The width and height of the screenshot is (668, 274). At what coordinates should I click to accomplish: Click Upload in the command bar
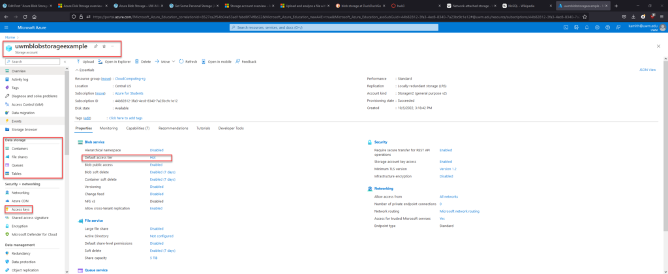(x=85, y=61)
